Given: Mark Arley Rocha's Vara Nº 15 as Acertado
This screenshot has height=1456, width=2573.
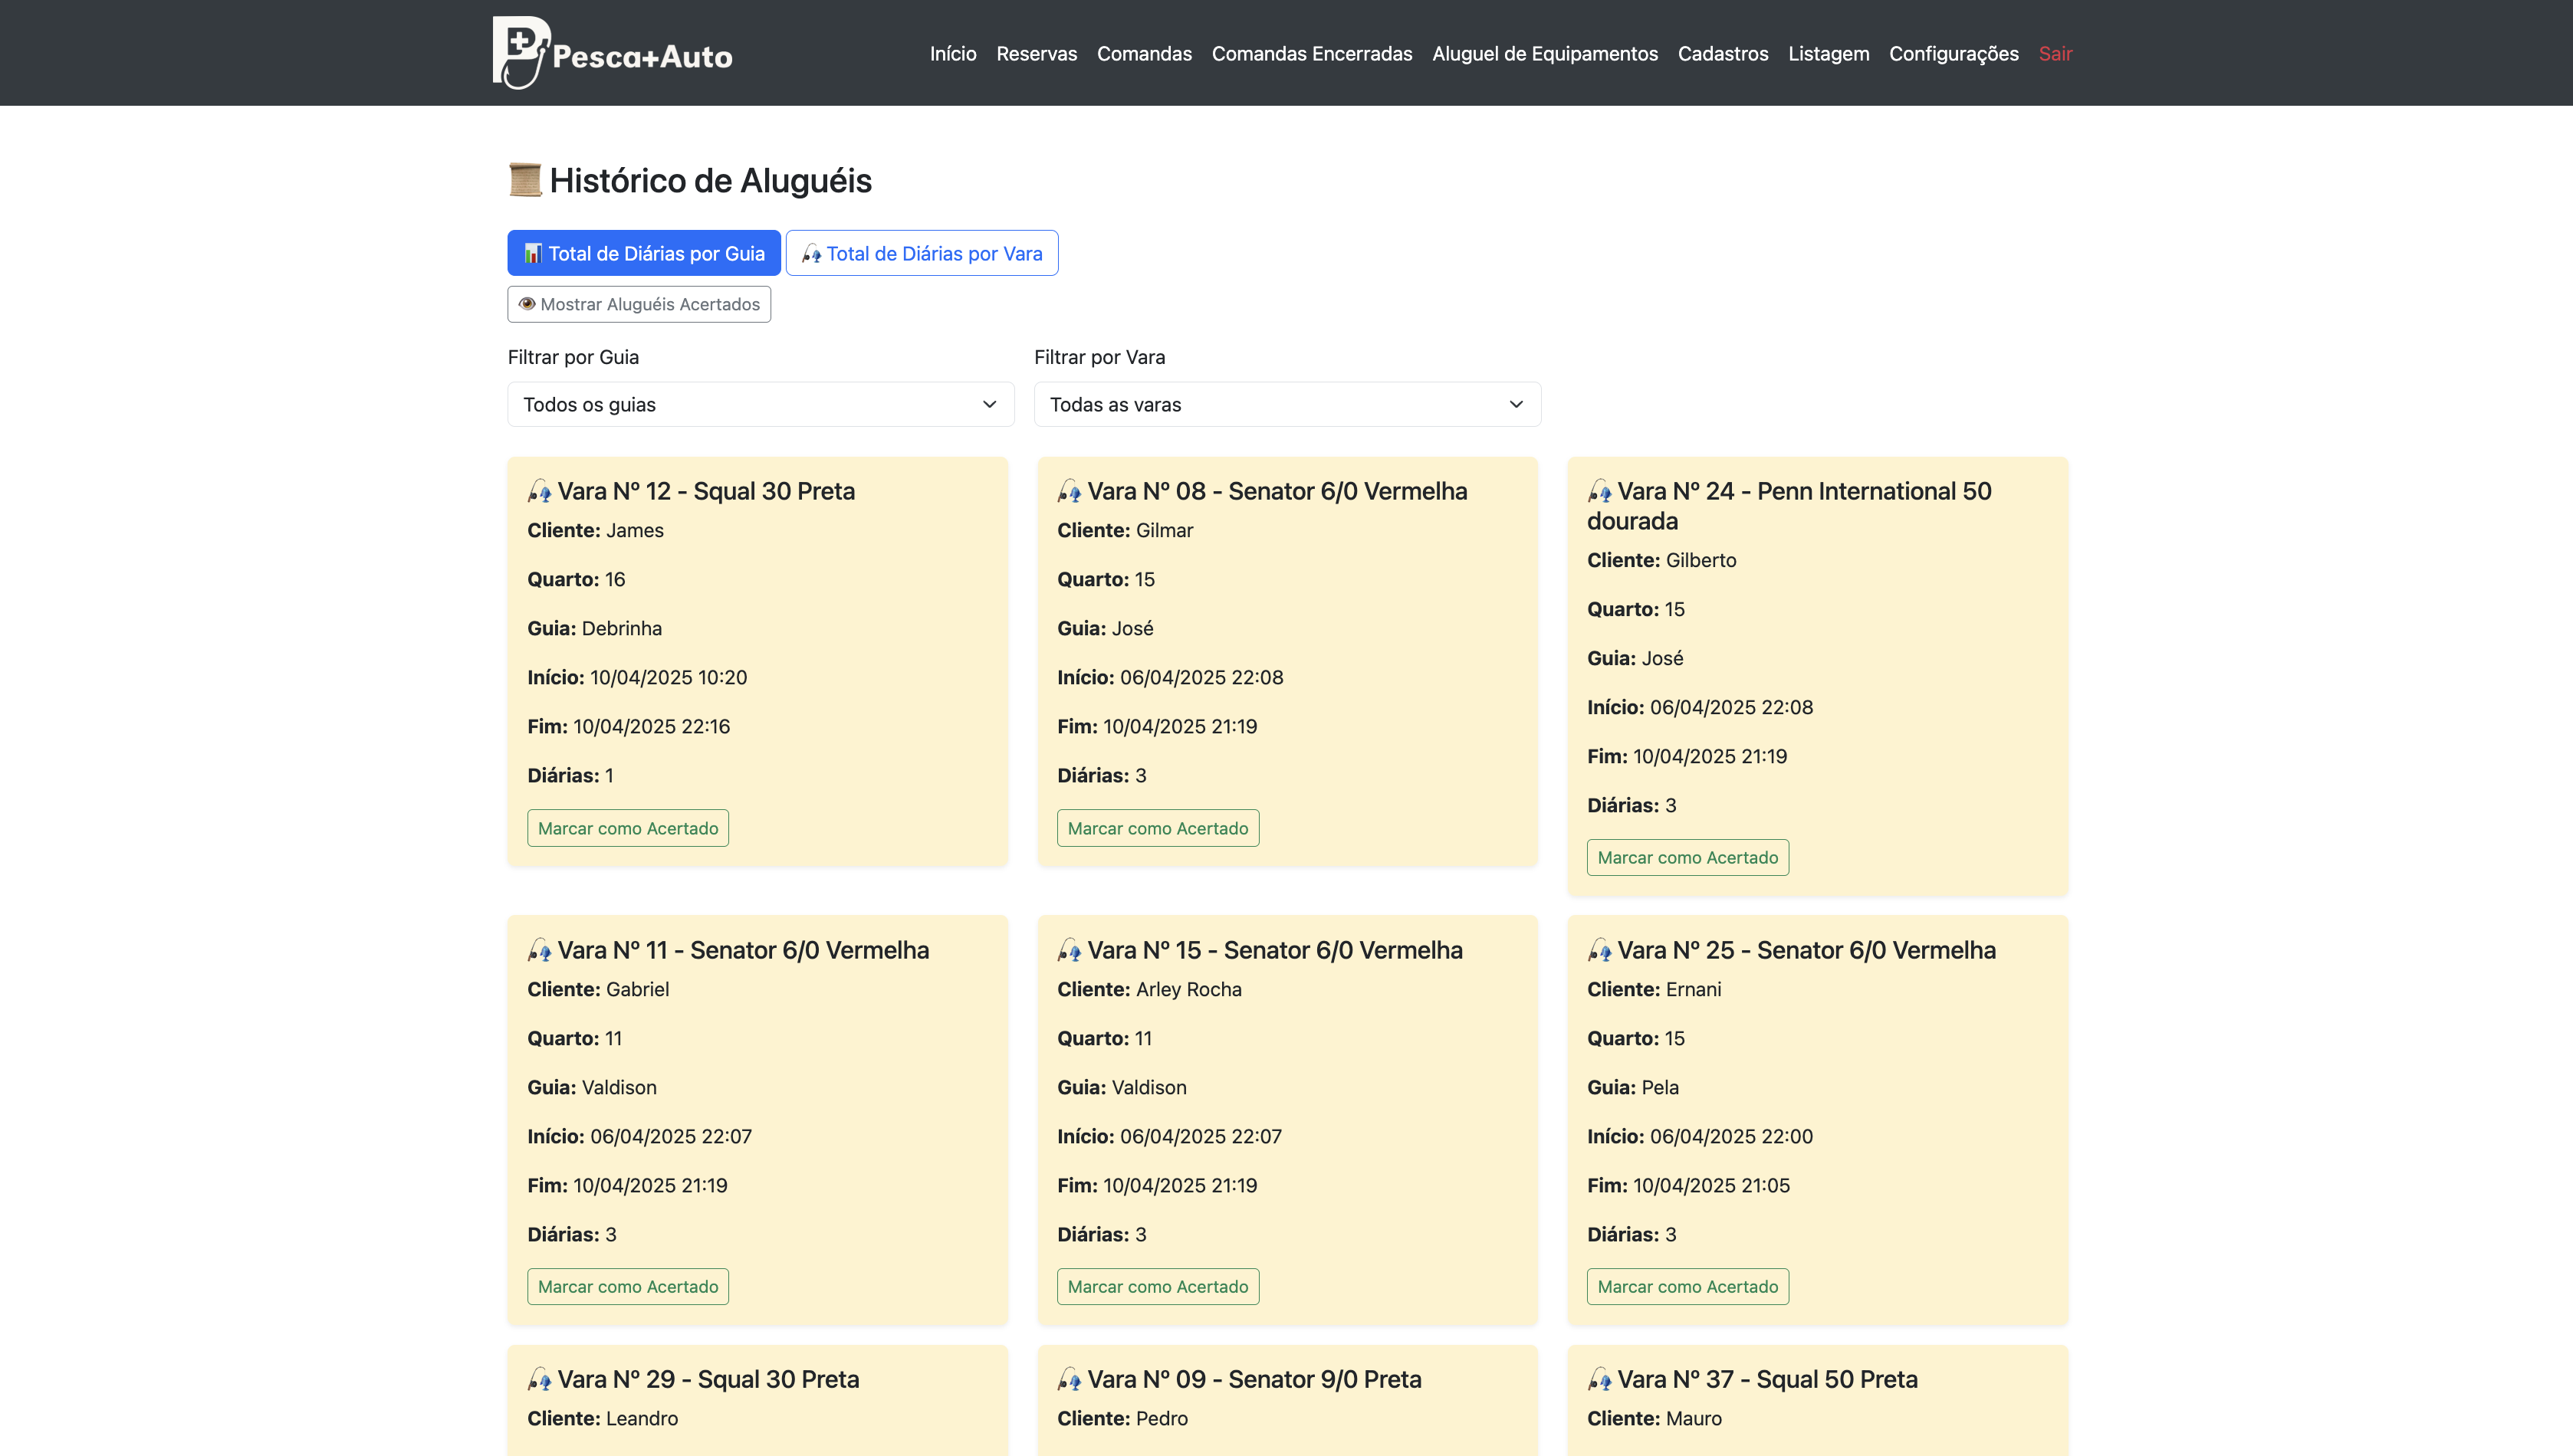Looking at the screenshot, I should tap(1158, 1286).
